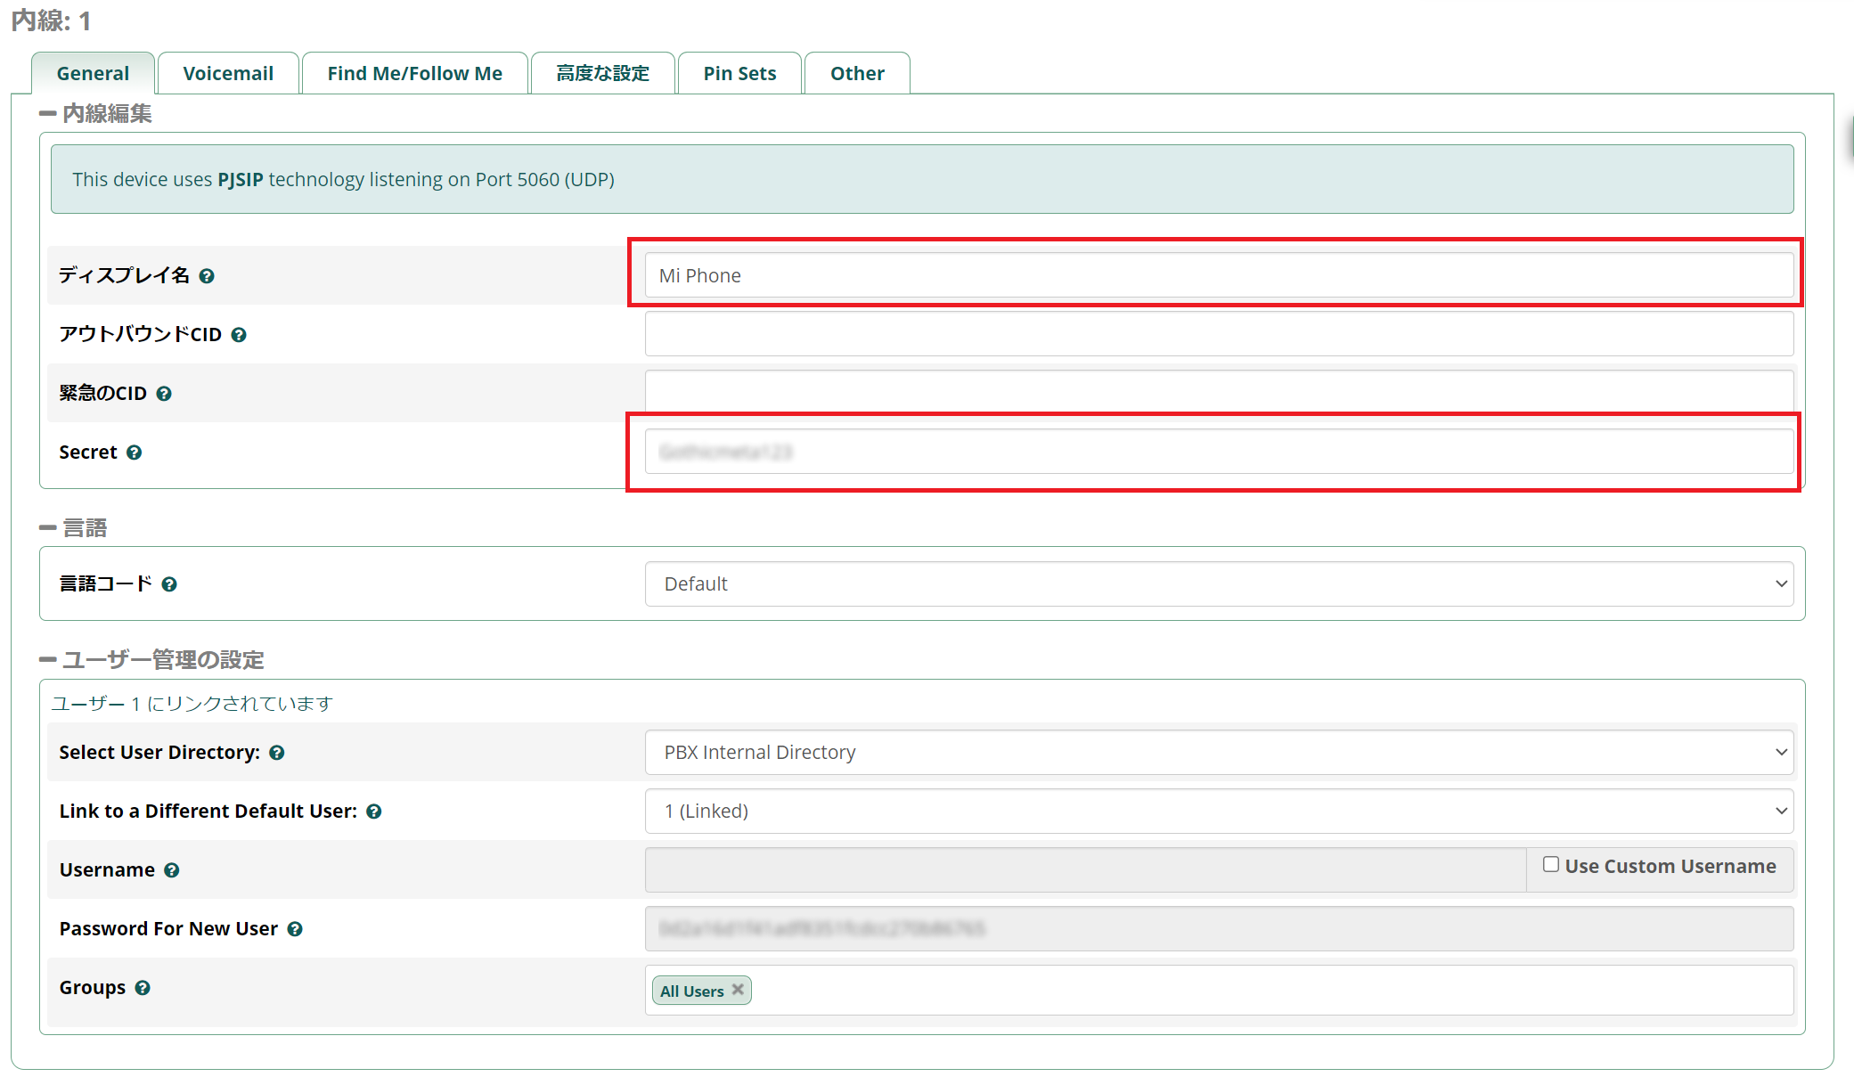
Task: Remove the All Users group tag
Action: pyautogui.click(x=738, y=990)
